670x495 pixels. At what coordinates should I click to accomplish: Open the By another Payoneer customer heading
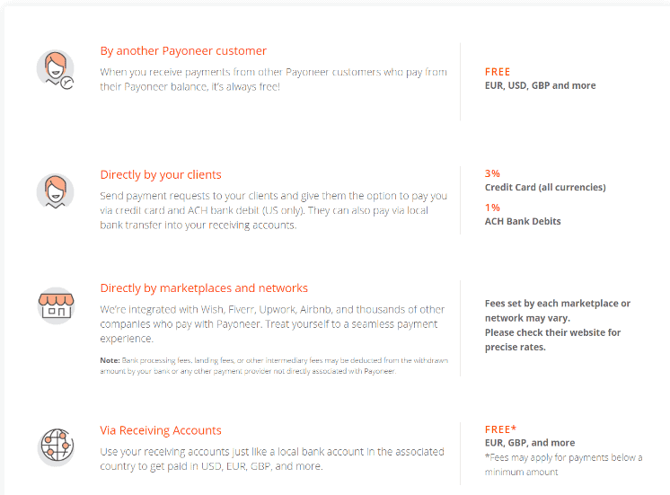pos(183,51)
